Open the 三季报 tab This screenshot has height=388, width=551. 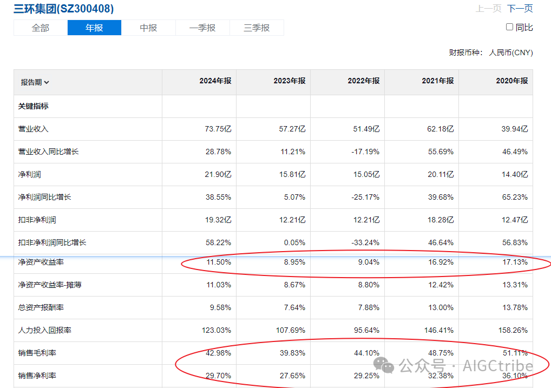pyautogui.click(x=257, y=28)
